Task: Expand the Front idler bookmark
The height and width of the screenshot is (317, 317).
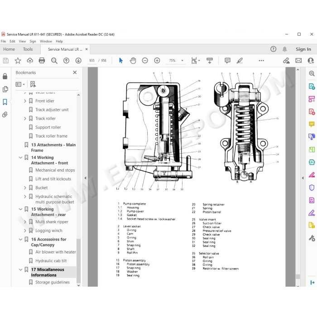Action: pos(25,101)
